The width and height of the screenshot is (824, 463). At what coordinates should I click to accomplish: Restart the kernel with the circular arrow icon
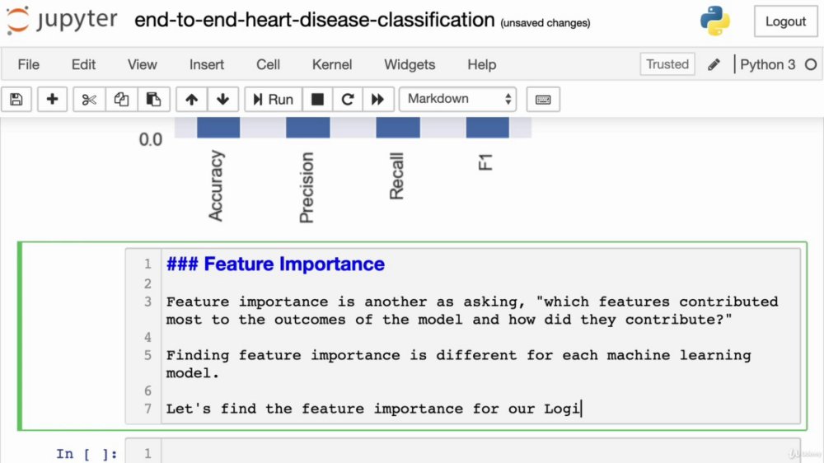[348, 100]
